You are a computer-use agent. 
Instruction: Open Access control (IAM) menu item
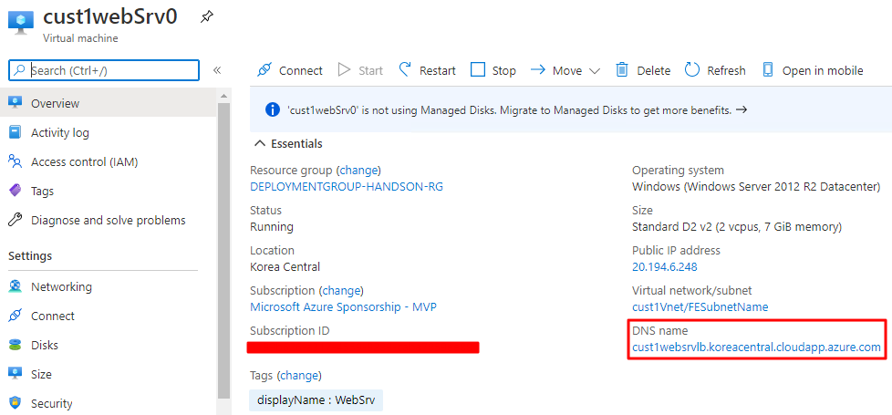[x=109, y=162]
